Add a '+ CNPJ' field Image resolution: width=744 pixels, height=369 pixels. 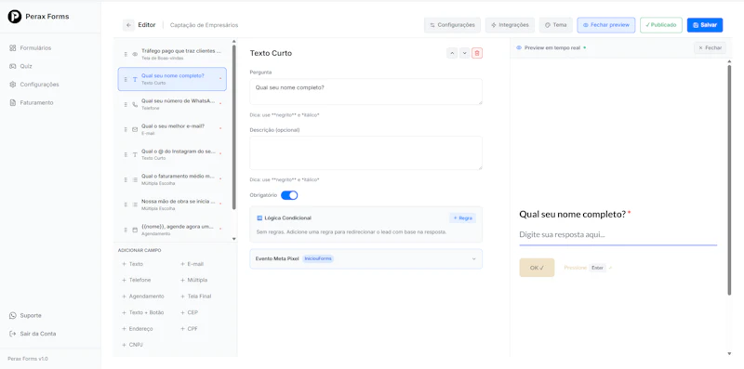[132, 345]
